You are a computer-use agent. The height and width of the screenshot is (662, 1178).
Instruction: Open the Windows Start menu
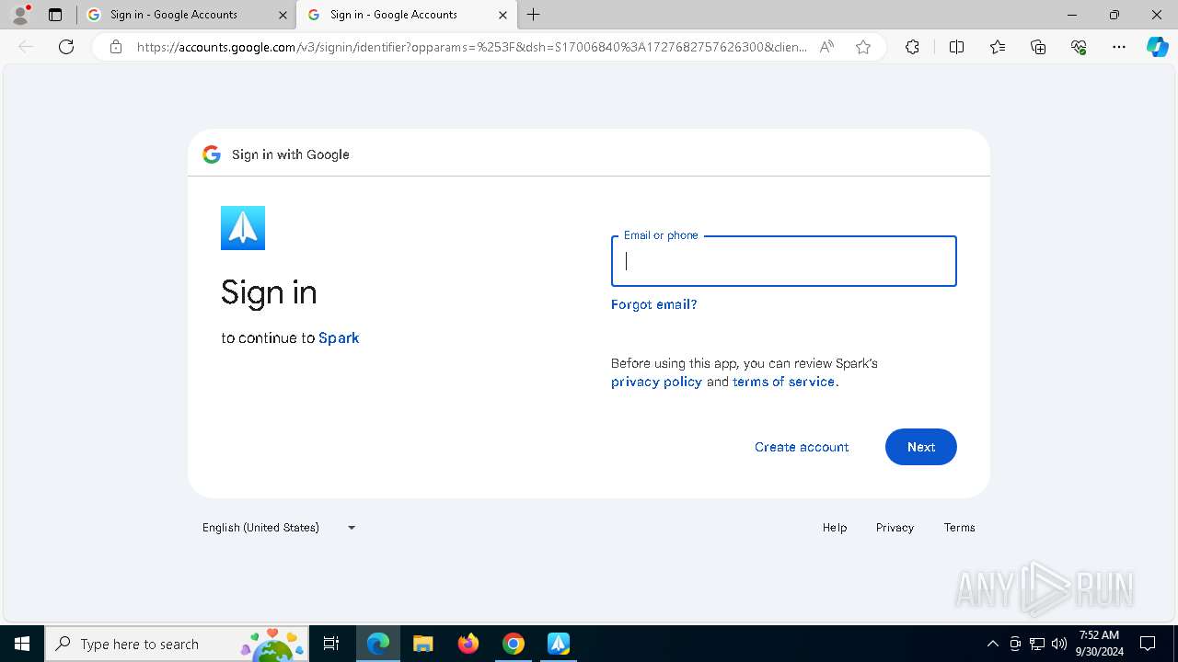22,644
